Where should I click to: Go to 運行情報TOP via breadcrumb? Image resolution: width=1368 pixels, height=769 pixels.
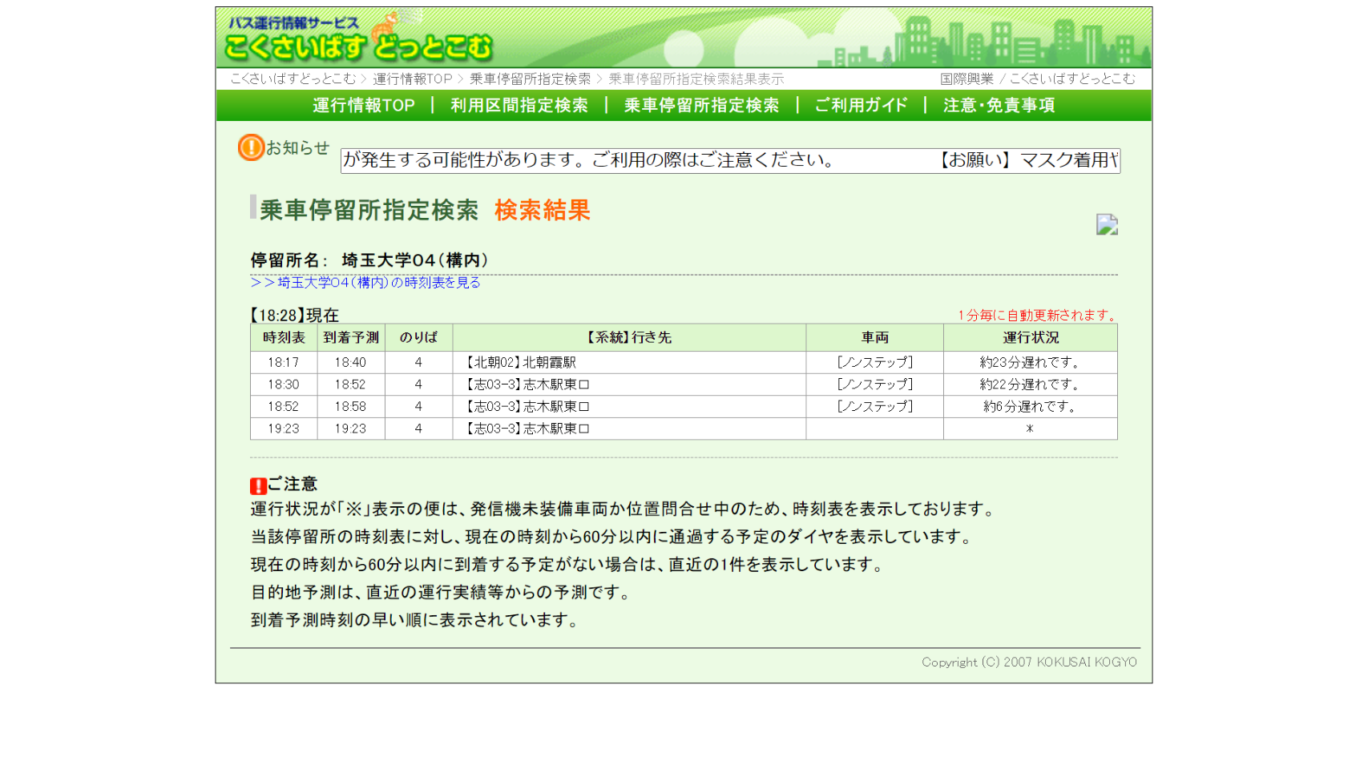click(412, 79)
